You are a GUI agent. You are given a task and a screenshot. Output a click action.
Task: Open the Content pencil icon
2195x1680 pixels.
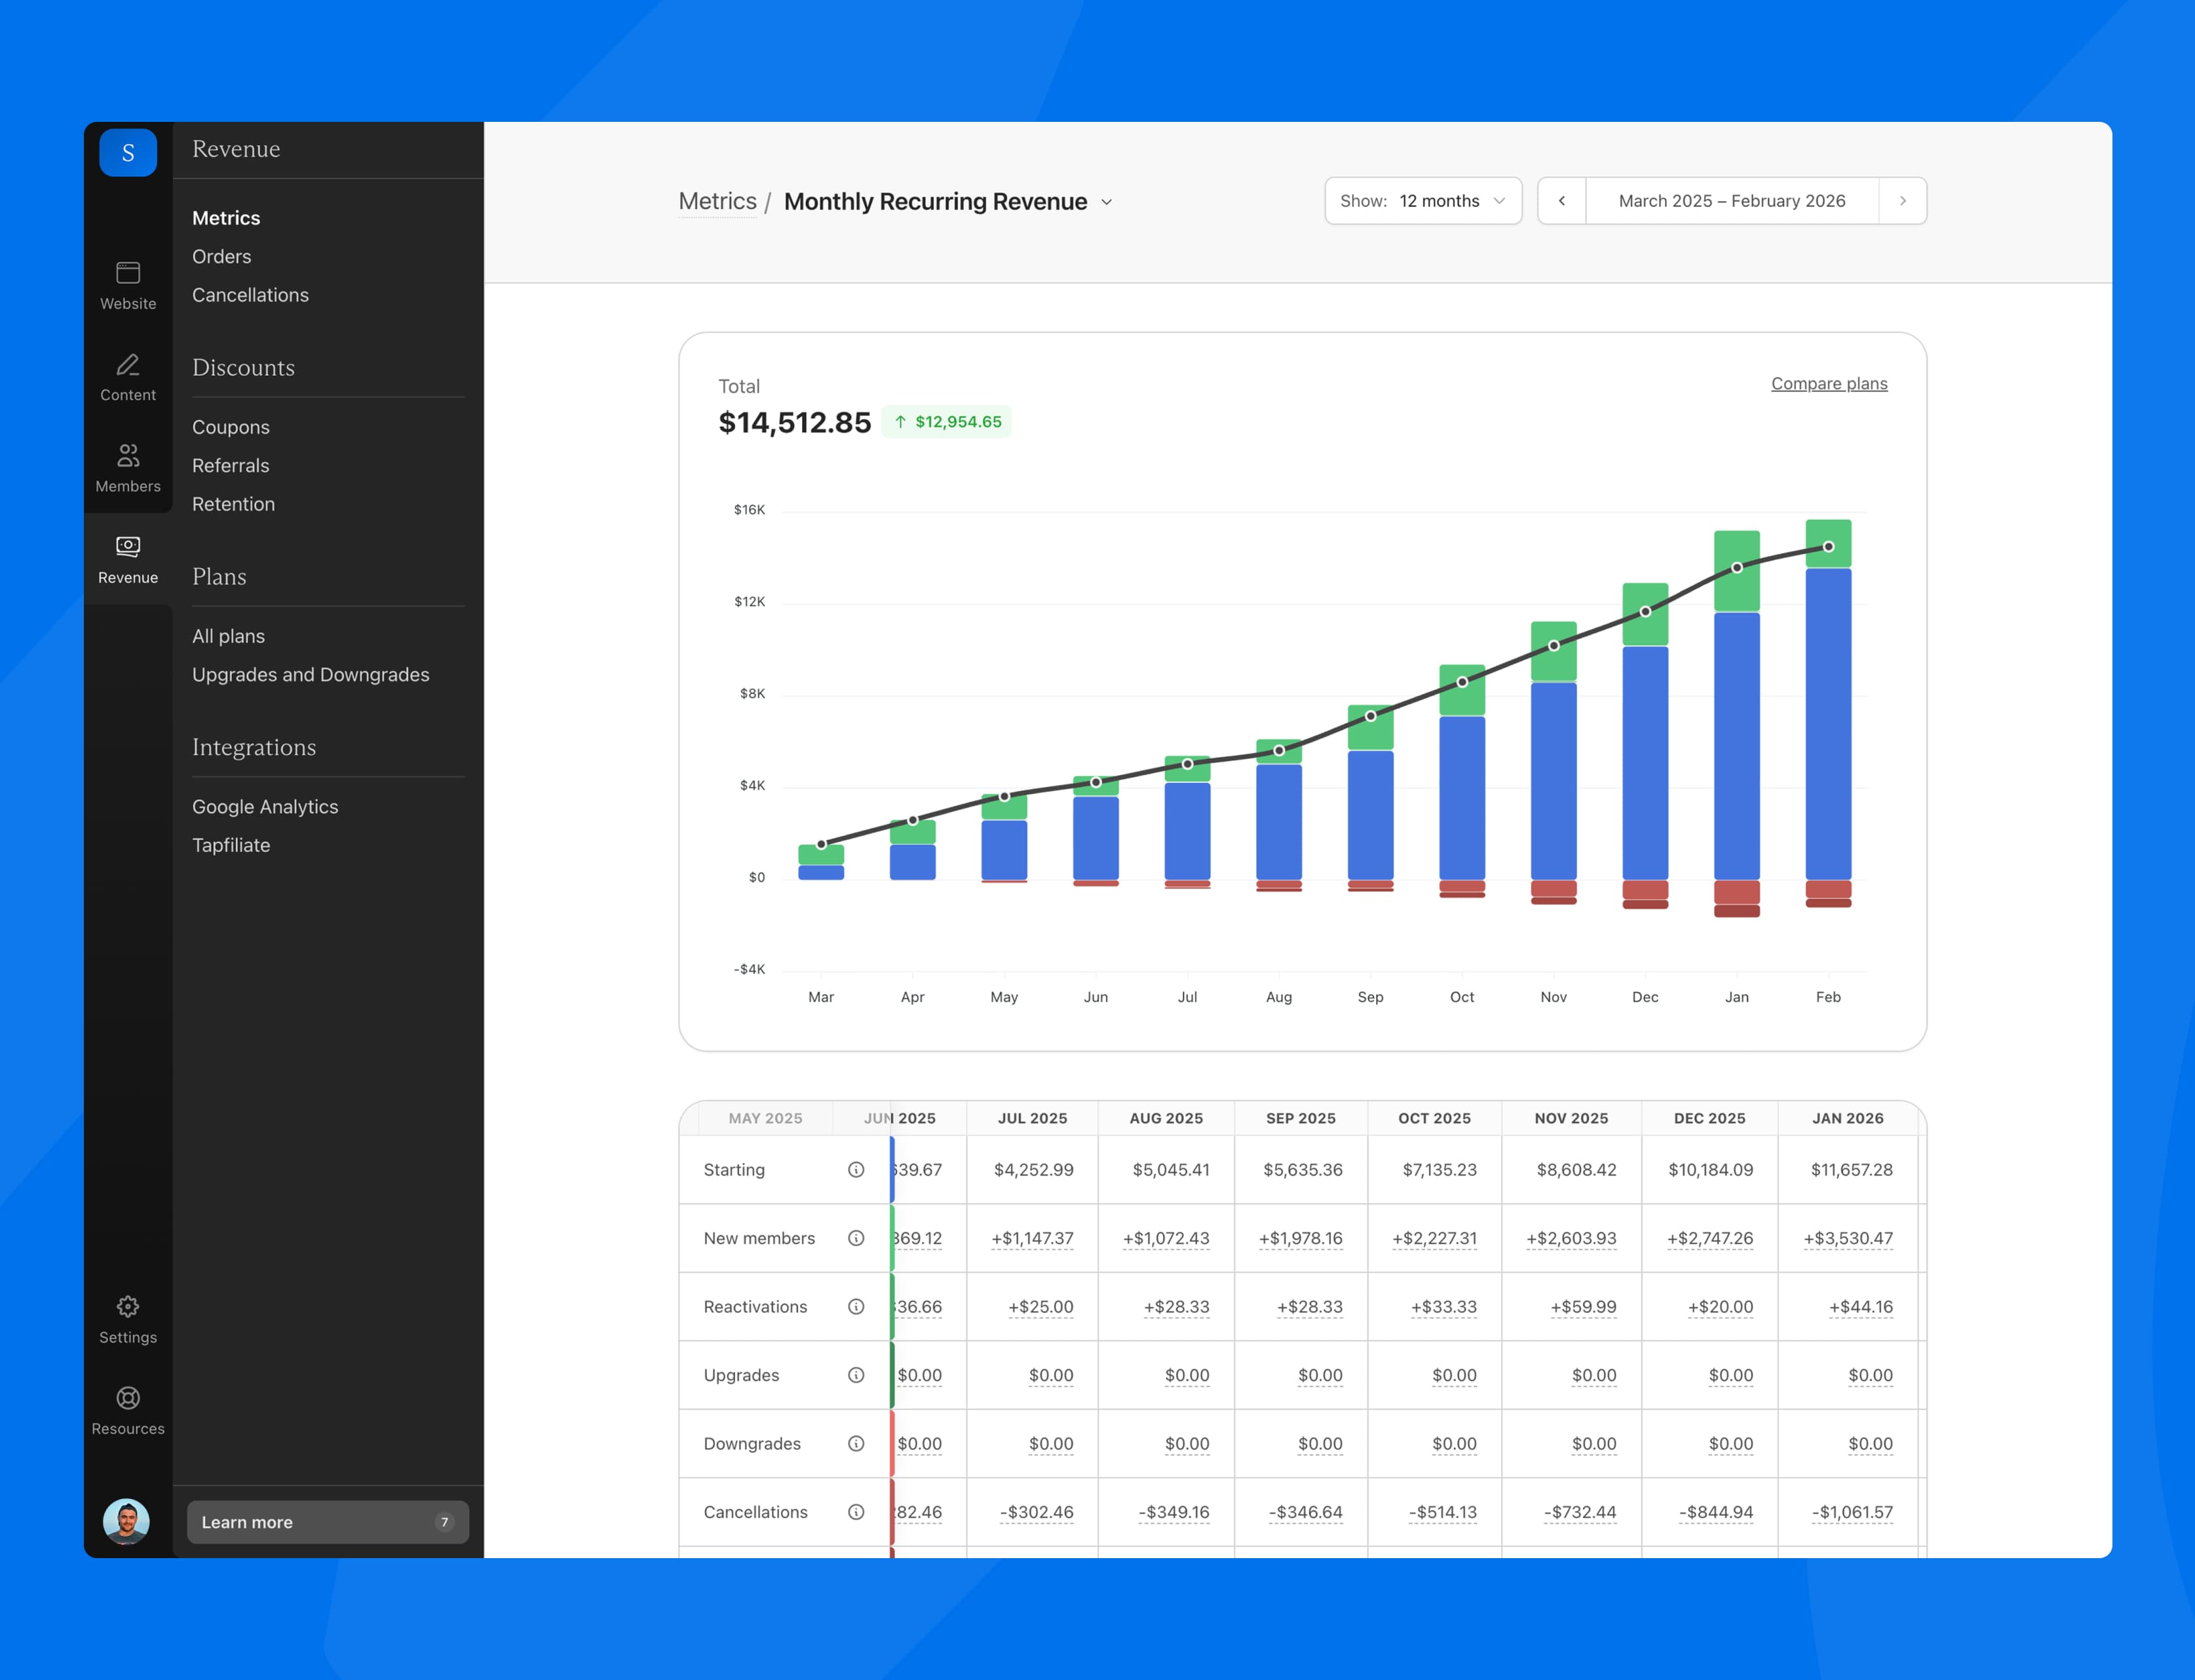tap(128, 365)
